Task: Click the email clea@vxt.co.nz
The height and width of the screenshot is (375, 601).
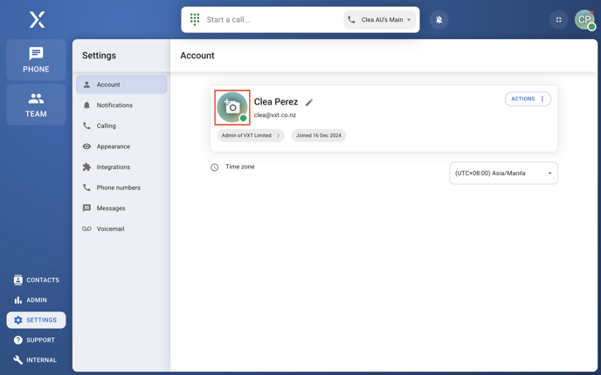Action: 275,115
